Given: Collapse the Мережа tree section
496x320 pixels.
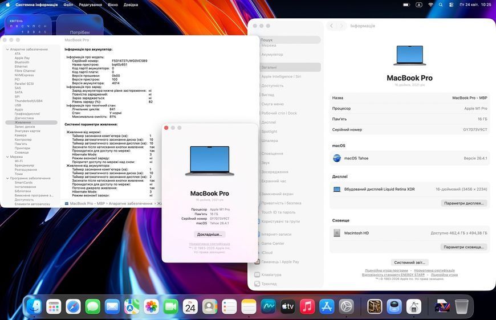Looking at the screenshot, I should 7,157.
